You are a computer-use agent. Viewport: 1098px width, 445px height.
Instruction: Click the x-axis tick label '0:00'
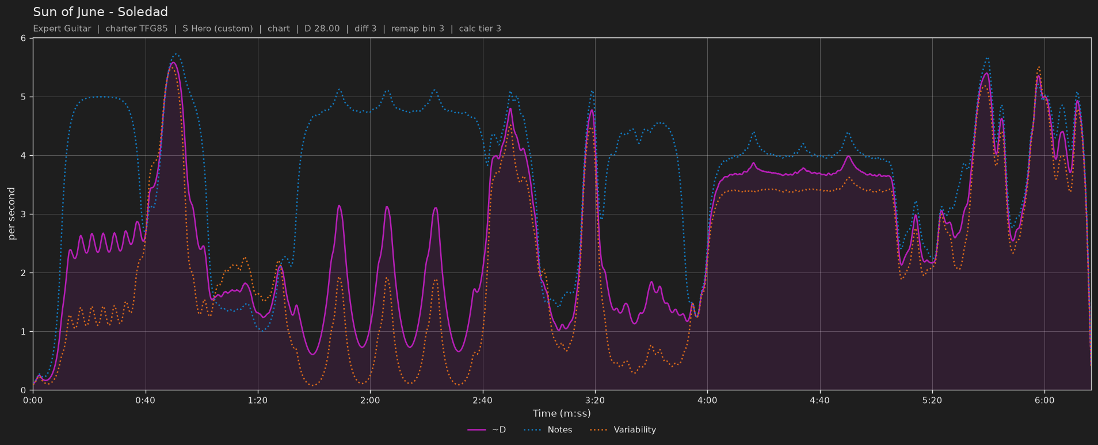33,400
